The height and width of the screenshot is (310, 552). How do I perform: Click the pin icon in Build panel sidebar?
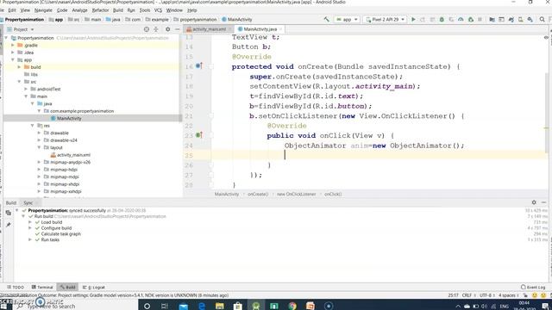pyautogui.click(x=9, y=225)
